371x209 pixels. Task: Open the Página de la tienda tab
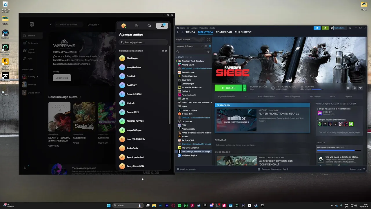coord(226,96)
